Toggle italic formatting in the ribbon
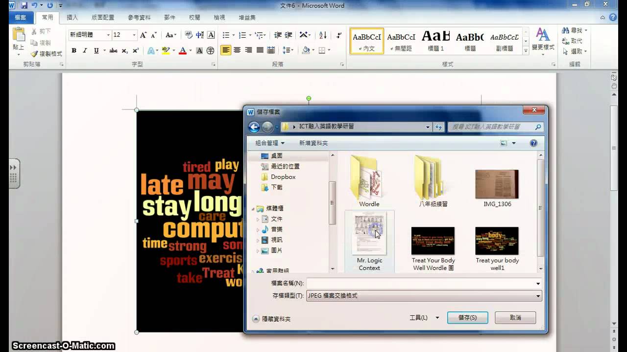The height and width of the screenshot is (352, 627). (85, 50)
